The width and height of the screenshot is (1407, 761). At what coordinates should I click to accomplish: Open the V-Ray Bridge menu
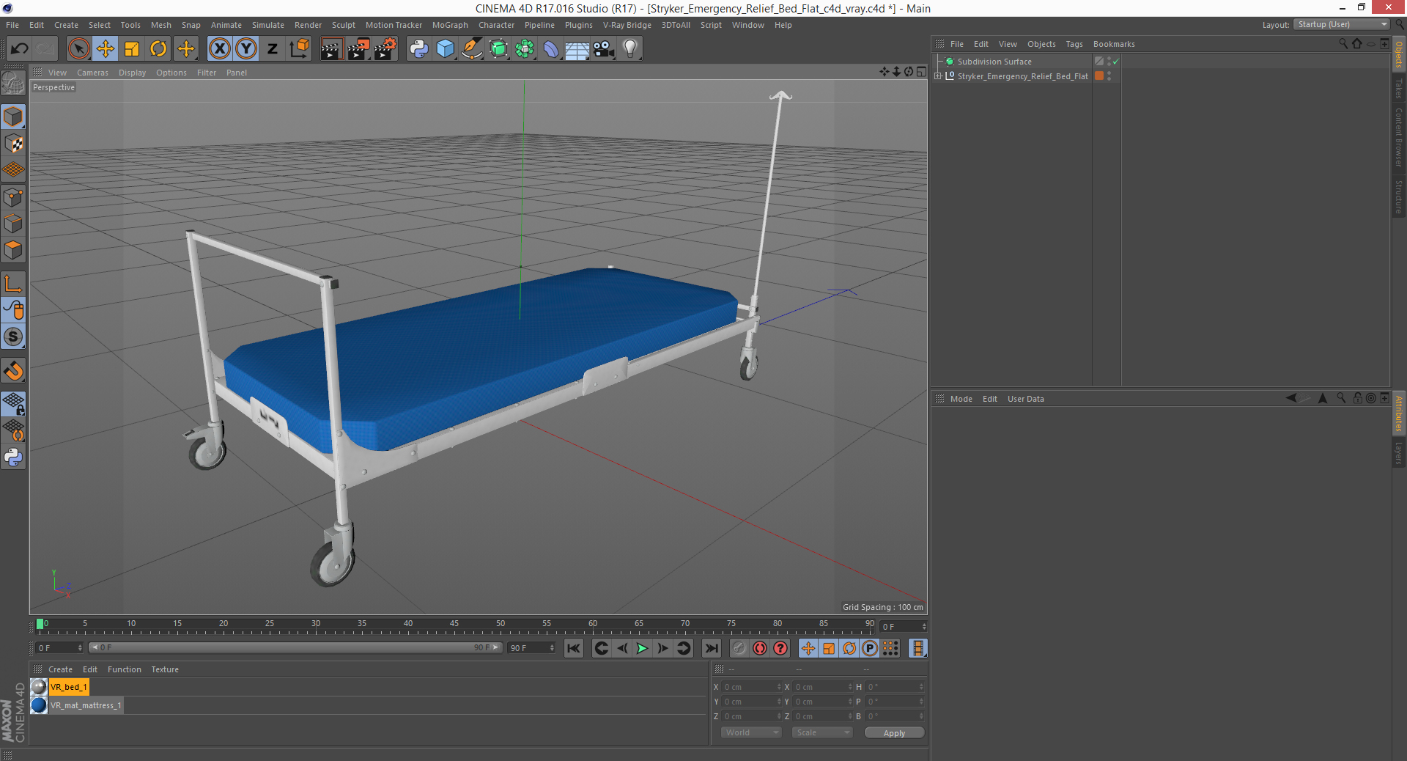point(627,25)
